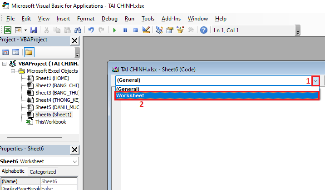Click Object dropdown arrow in code window
This screenshot has height=190, width=325.
click(315, 81)
